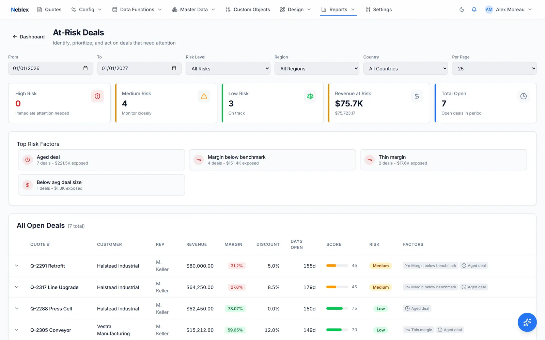Open the Alex Moreau account menu
This screenshot has width=545, height=340.
click(509, 10)
